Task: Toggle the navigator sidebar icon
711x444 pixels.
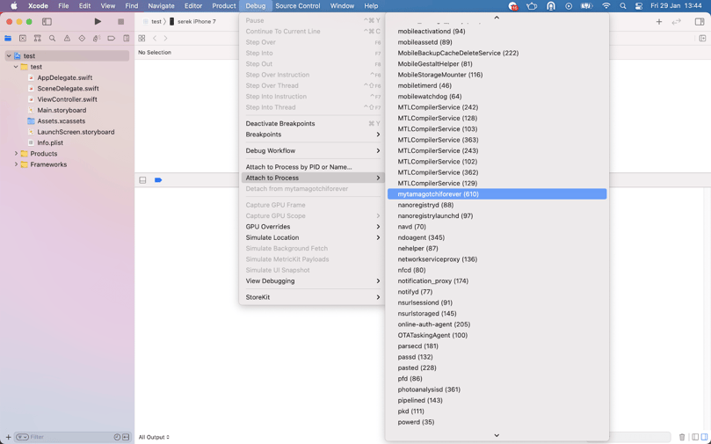Action: pos(47,21)
